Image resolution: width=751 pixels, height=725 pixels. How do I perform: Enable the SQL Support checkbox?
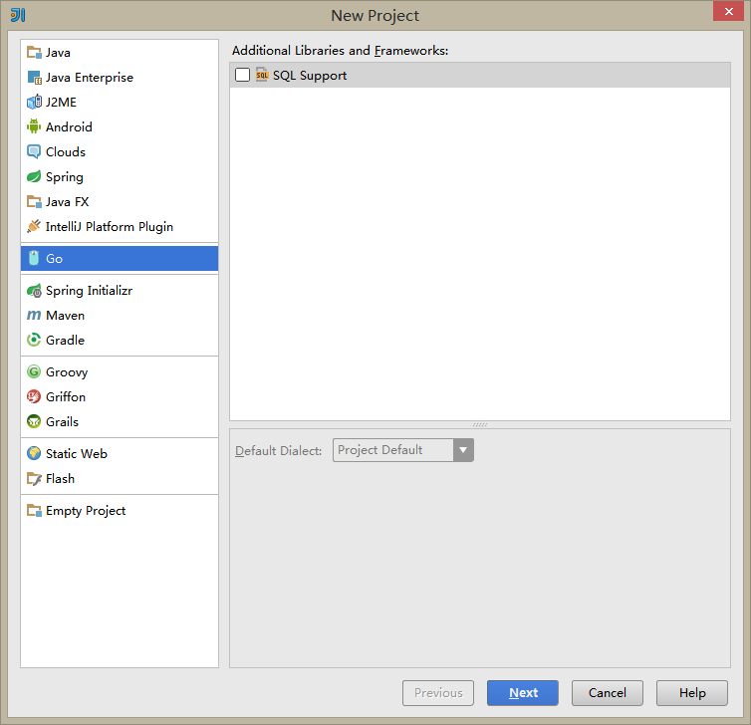coord(242,75)
